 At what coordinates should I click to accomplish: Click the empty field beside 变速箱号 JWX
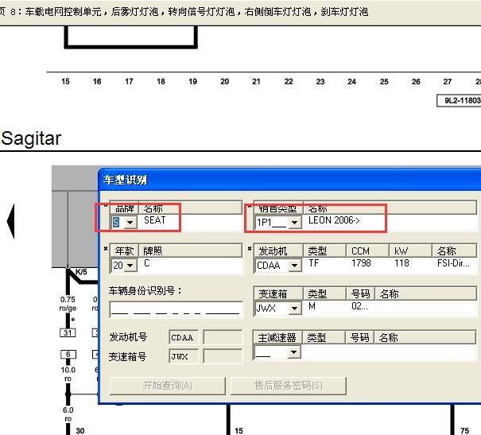pos(223,356)
